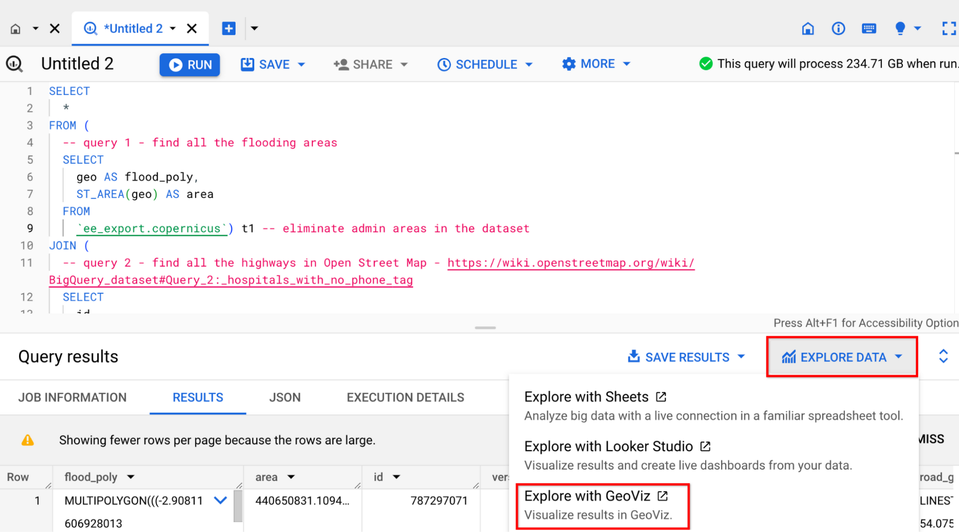
Task: Open the flood_poly column menu
Action: click(131, 477)
